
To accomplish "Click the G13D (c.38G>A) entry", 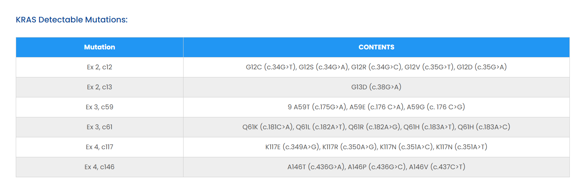I will (x=376, y=87).
